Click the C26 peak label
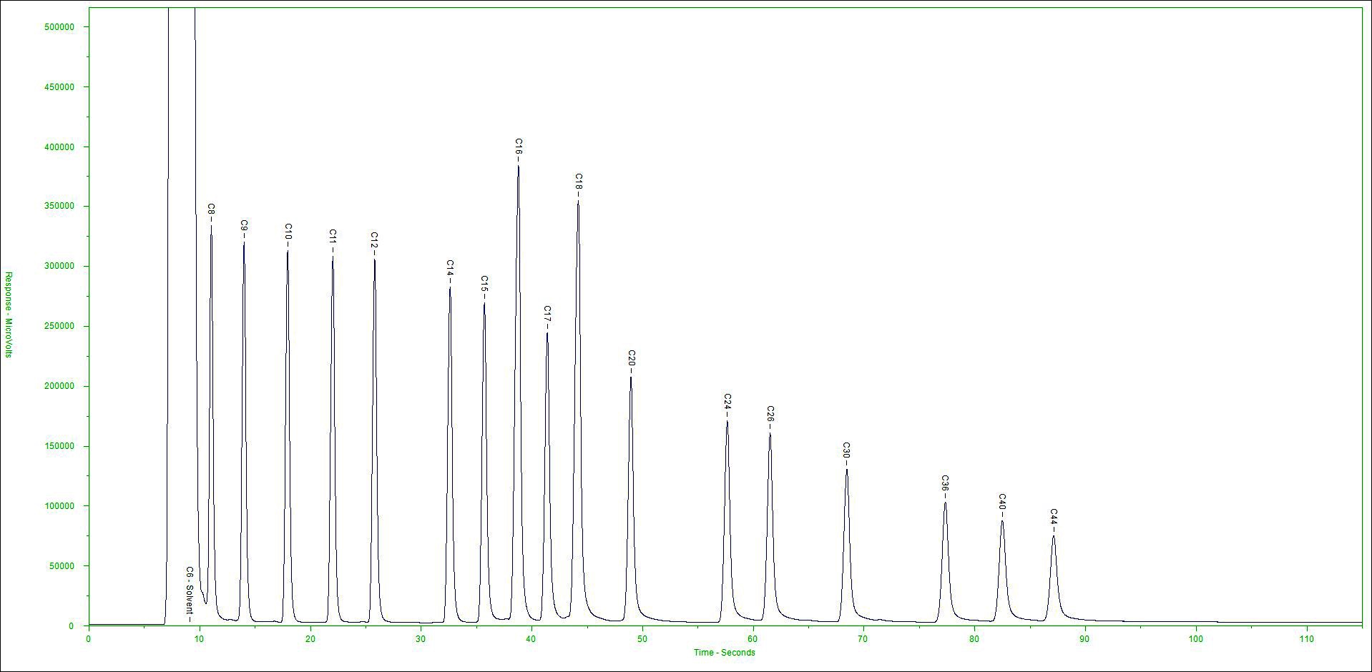The width and height of the screenshot is (1372, 672). (770, 414)
